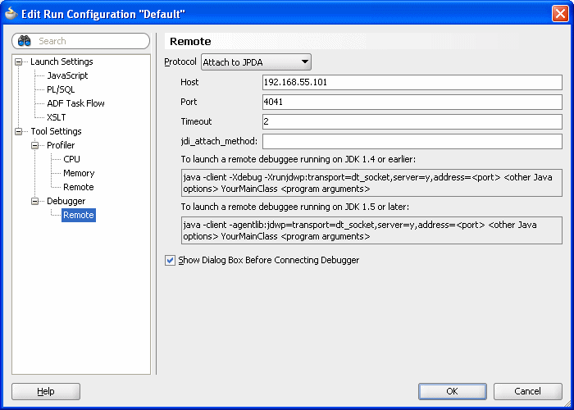Click the 'JDK 1.4 or earlier' instruction text
Viewport: 574px width, 410px height.
[x=298, y=159]
